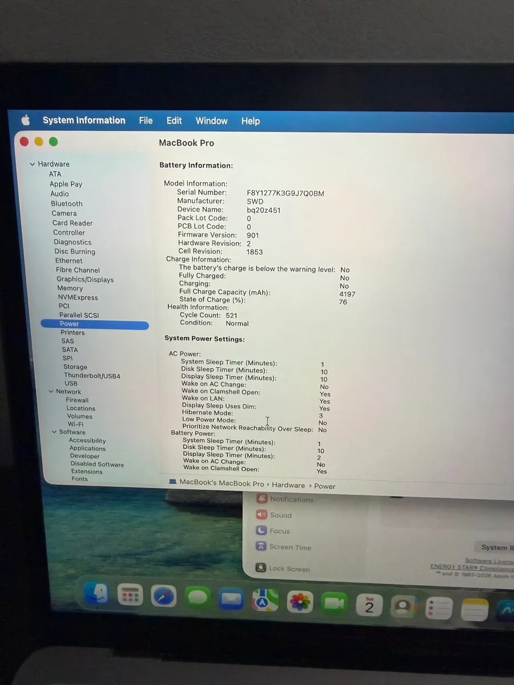Screen dimensions: 514x685
Task: Select Fibre Channel in the sidebar
Action: (x=78, y=270)
